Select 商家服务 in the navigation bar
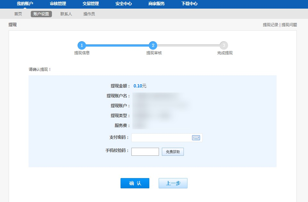This screenshot has height=202, width=308. (x=156, y=4)
